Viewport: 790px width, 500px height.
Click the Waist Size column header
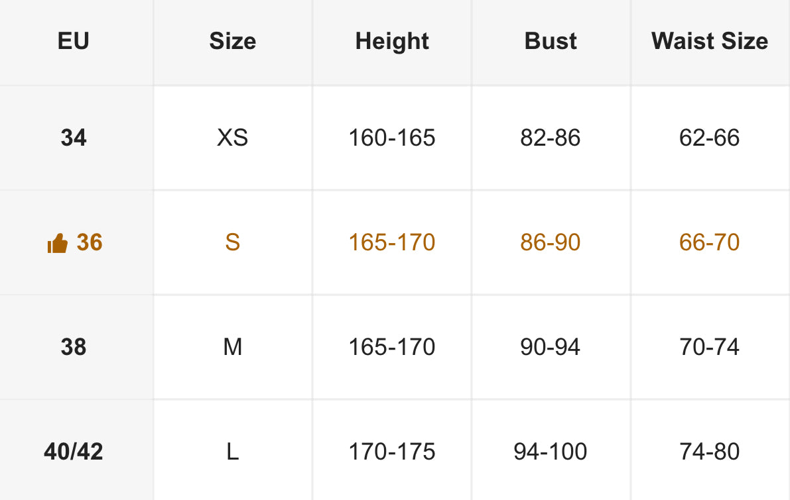point(710,42)
